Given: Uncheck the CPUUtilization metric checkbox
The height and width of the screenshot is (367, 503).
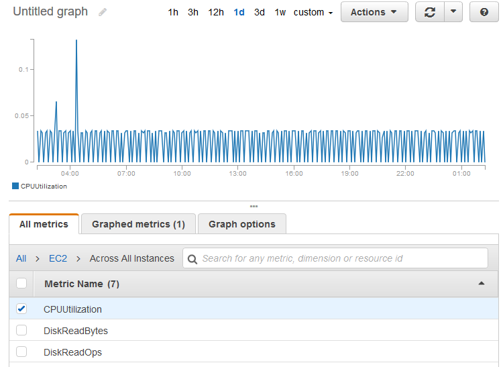Looking at the screenshot, I should coord(21,309).
